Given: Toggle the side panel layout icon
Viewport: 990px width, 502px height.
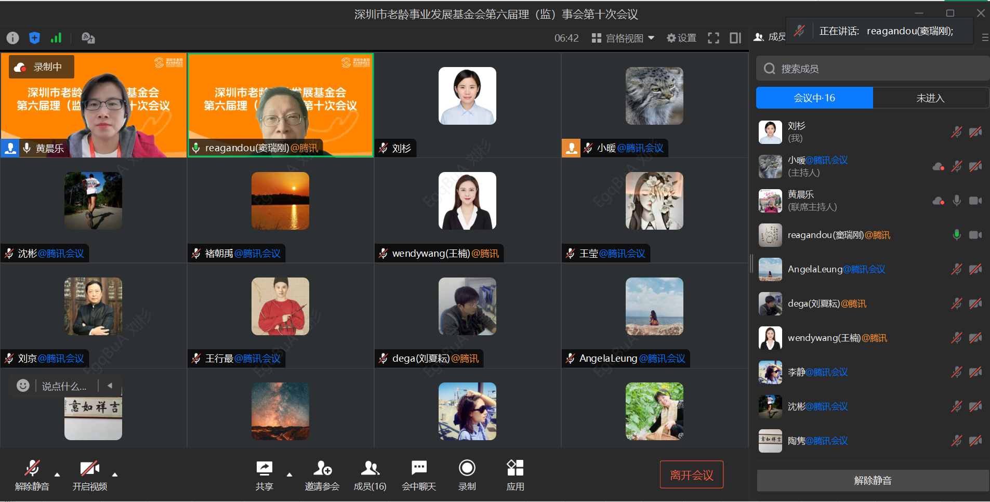Looking at the screenshot, I should click(735, 38).
